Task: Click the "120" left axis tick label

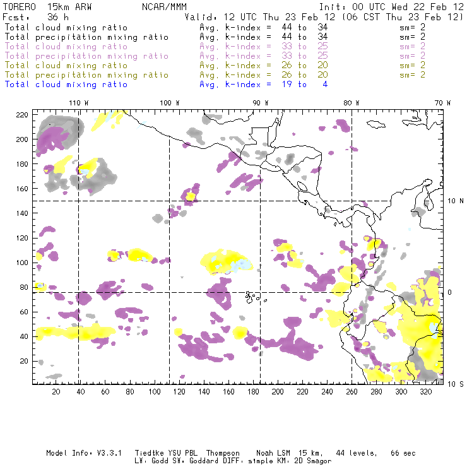Action: pyautogui.click(x=22, y=238)
